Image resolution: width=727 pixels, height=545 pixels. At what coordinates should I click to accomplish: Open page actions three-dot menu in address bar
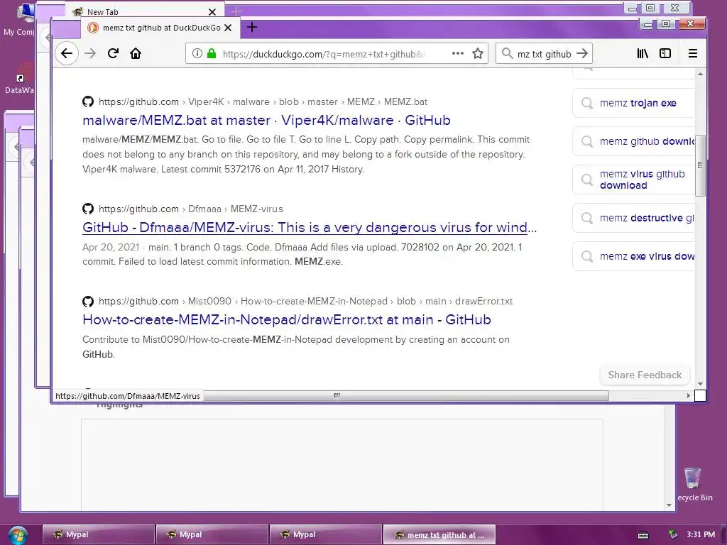(x=458, y=53)
